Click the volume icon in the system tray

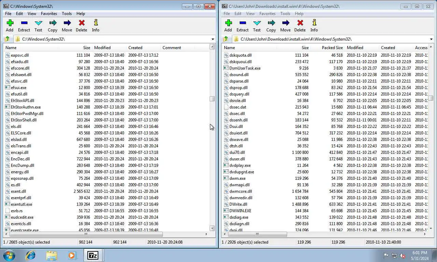403,255
